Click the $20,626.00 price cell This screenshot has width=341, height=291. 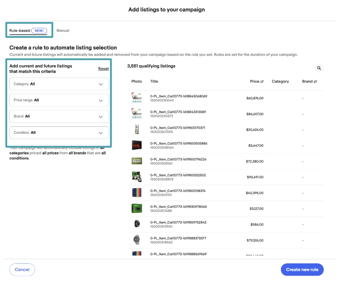[255, 130]
